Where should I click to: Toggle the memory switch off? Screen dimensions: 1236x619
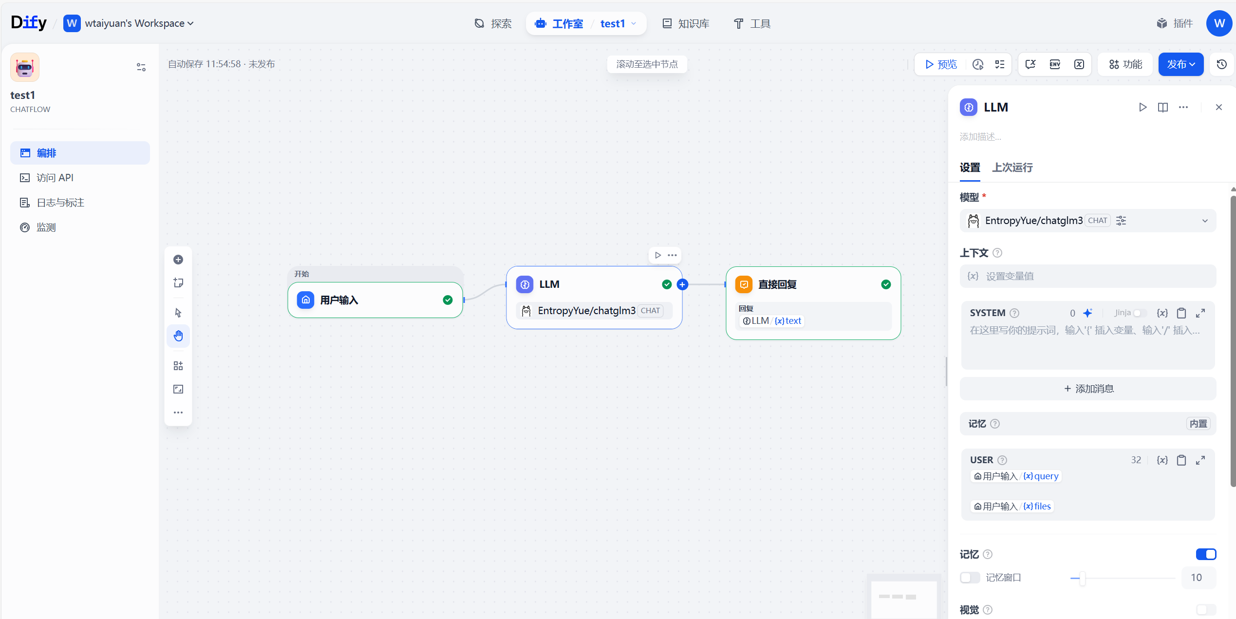tap(1206, 554)
